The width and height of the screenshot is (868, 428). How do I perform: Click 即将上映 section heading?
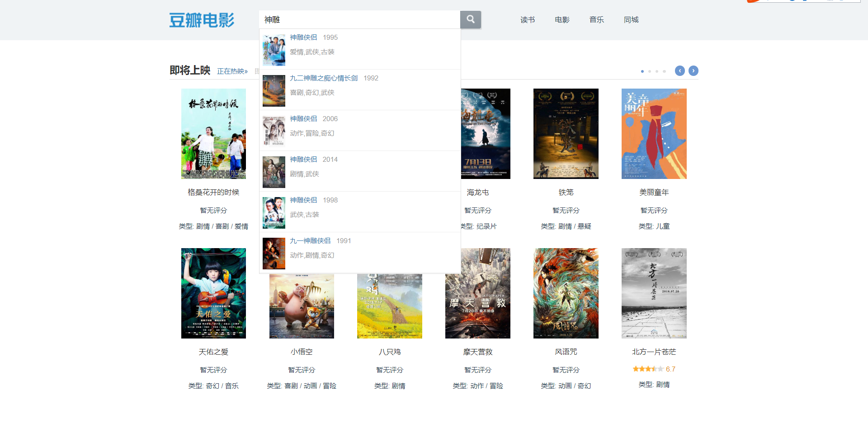pos(190,71)
